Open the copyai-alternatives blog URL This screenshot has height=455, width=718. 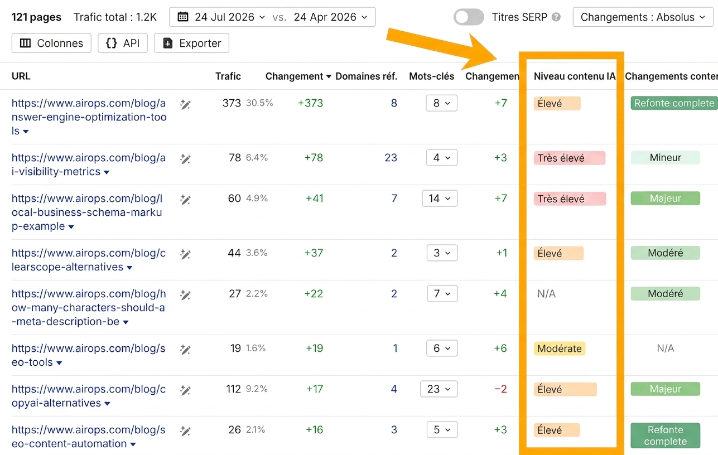click(89, 396)
